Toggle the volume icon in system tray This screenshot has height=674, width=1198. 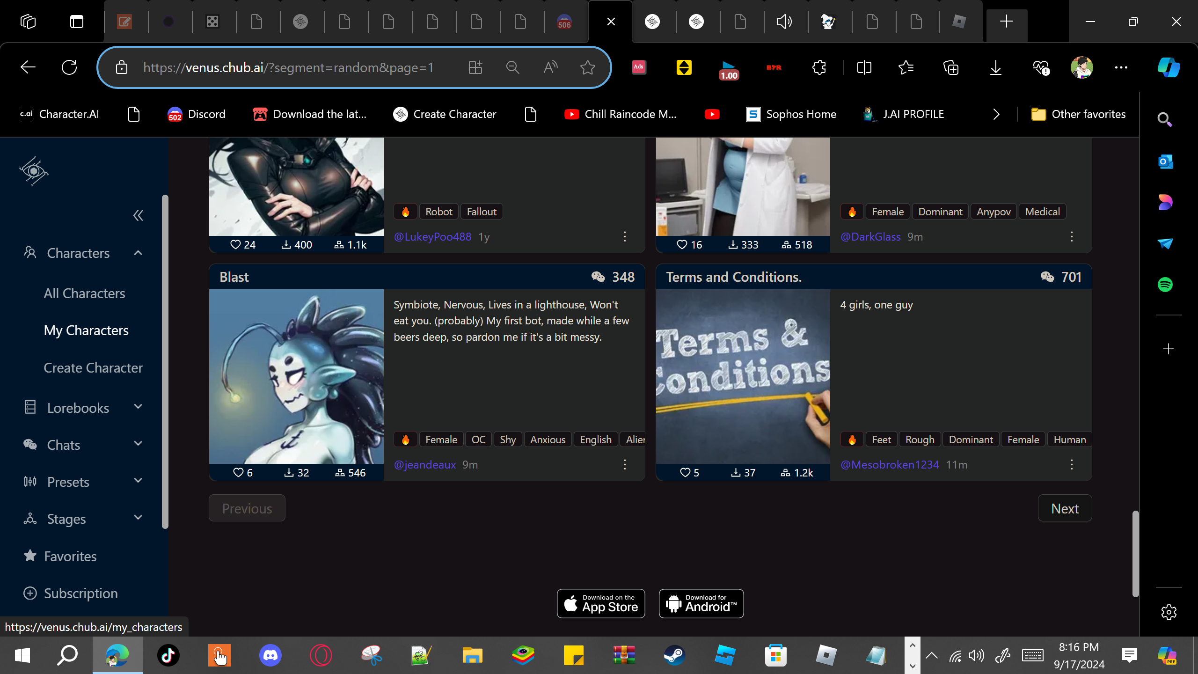point(976,655)
